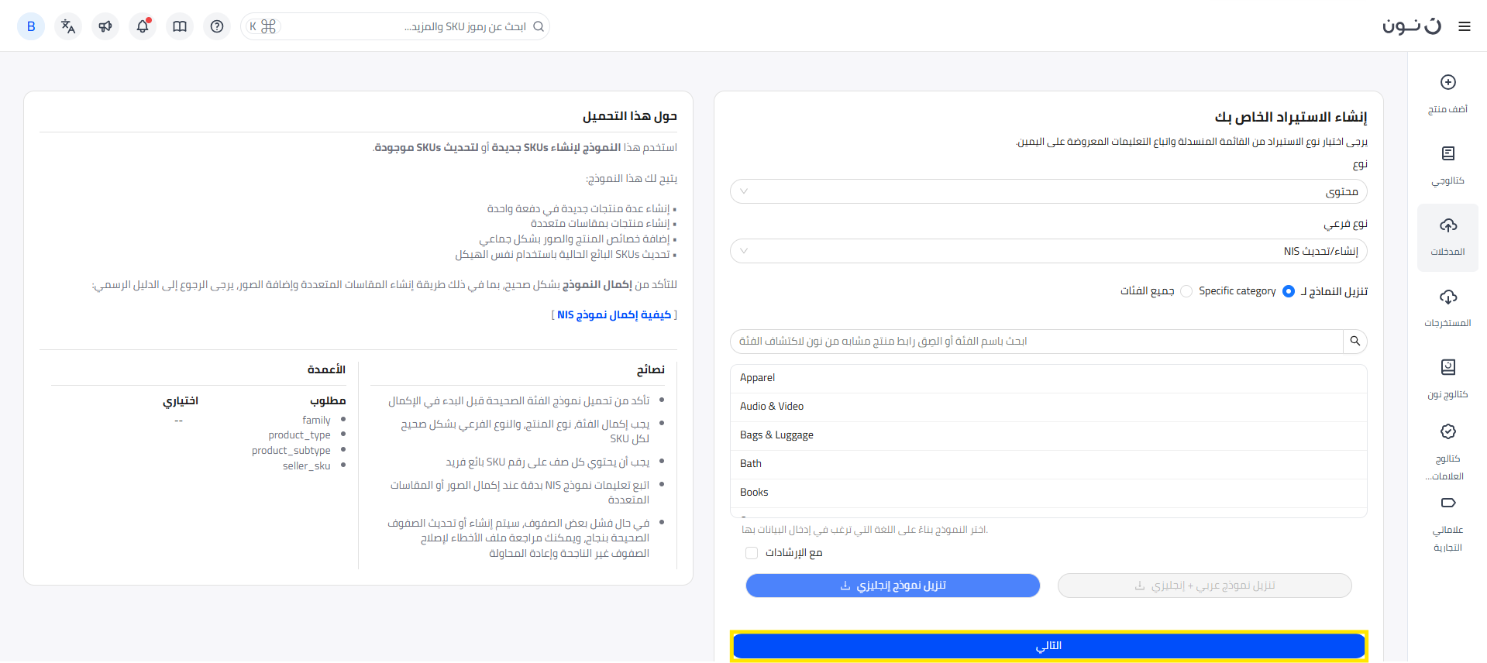Click the تنزيل نموذج إنجليزي button
This screenshot has width=1487, height=663.
click(893, 586)
